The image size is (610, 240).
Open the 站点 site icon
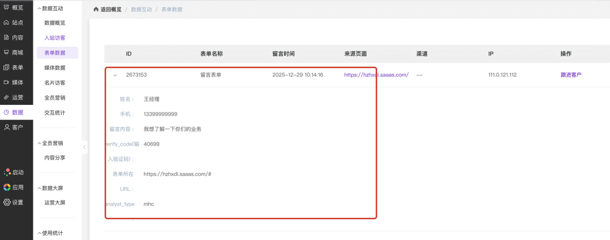tap(7, 23)
